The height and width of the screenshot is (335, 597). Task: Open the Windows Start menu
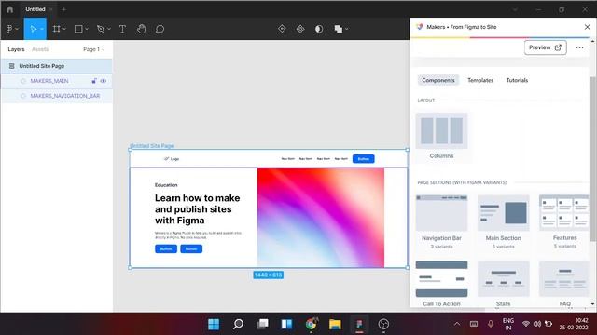[214, 324]
